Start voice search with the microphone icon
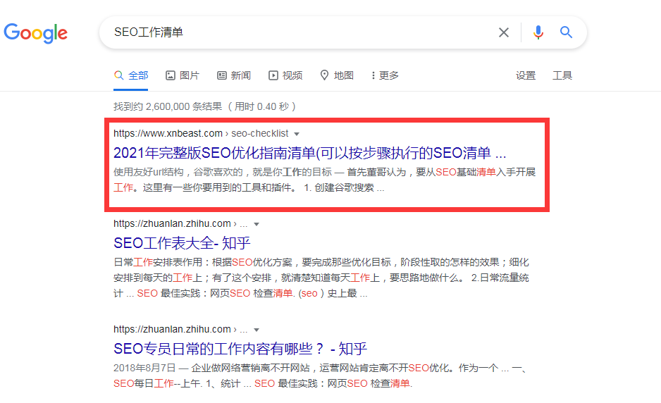Image resolution: width=661 pixels, height=403 pixels. (538, 32)
